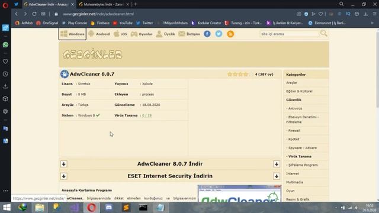Image resolution: width=379 pixels, height=213 pixels.
Task: Switch to the Malwarebytes İndir browser tab
Action: [x=104, y=4]
